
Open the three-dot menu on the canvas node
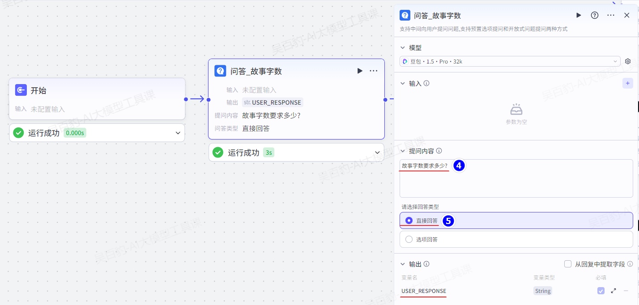374,71
